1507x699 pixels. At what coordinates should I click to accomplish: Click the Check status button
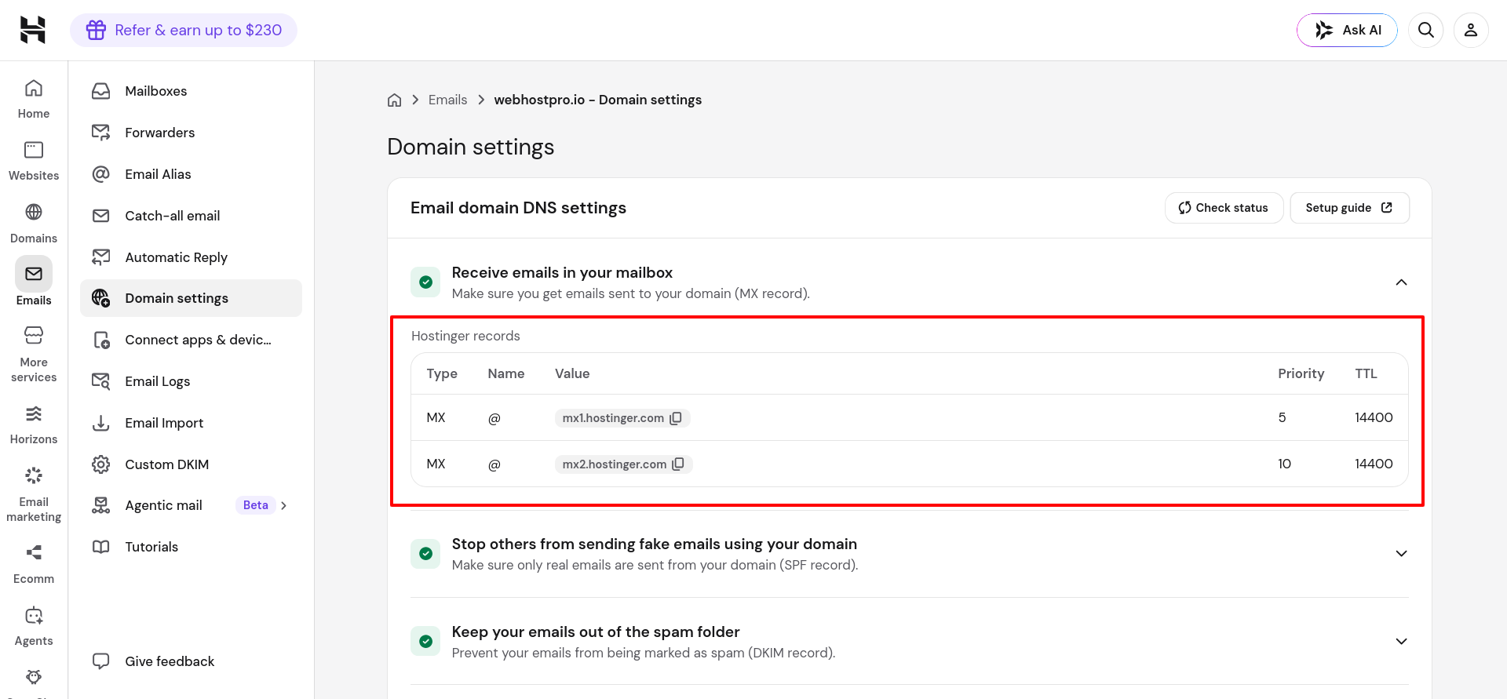pyautogui.click(x=1224, y=208)
